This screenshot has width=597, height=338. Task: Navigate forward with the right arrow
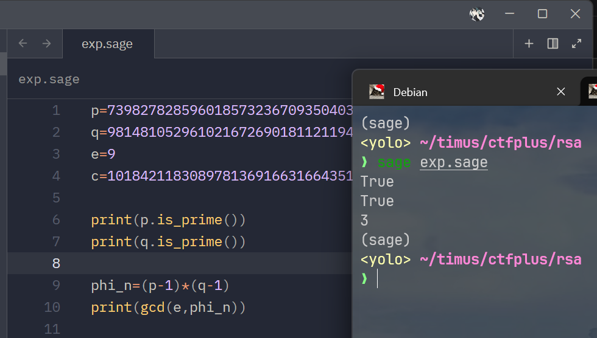(x=46, y=43)
